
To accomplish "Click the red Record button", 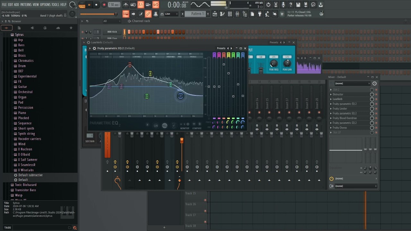I will point(104,5).
